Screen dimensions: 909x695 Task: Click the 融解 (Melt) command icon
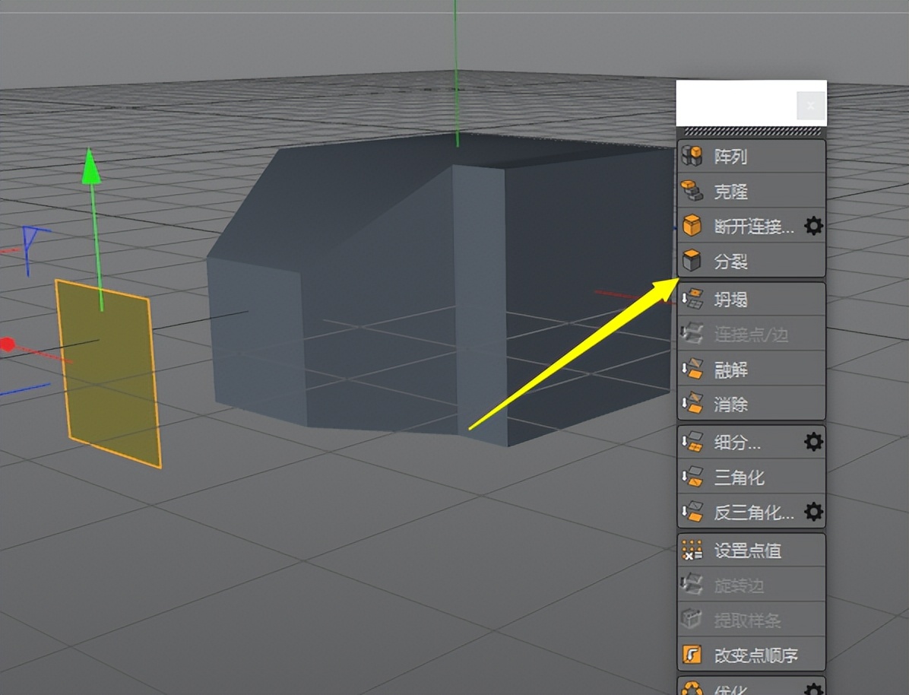pyautogui.click(x=692, y=370)
